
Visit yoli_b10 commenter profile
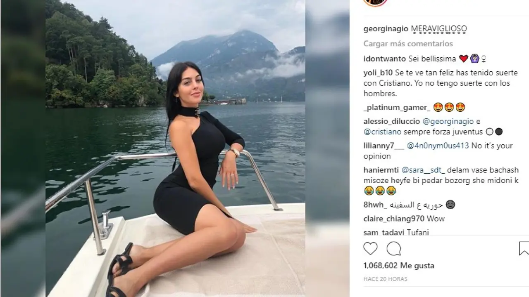point(375,73)
